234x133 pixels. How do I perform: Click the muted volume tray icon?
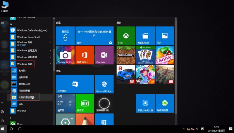[x=193, y=129]
